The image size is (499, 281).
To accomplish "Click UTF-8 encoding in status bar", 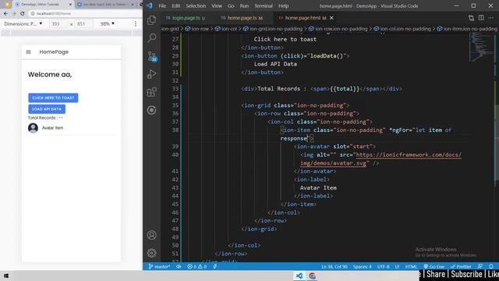I will click(x=383, y=267).
